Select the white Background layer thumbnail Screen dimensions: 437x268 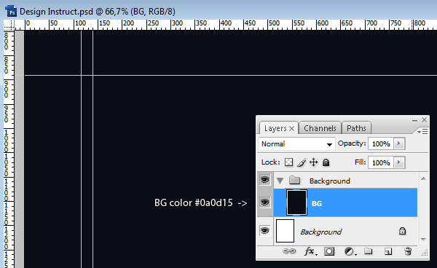[285, 231]
